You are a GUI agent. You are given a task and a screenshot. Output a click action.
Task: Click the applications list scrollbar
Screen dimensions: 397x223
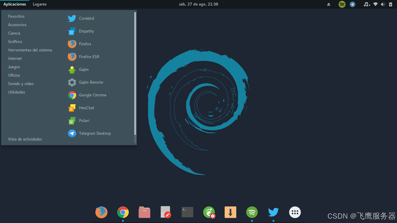click(x=135, y=73)
